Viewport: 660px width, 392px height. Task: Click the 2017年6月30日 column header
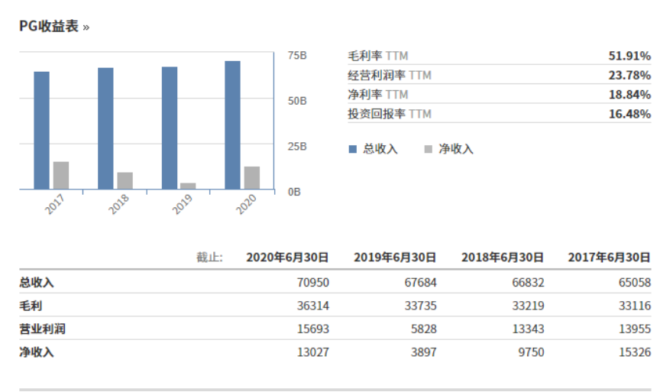610,258
